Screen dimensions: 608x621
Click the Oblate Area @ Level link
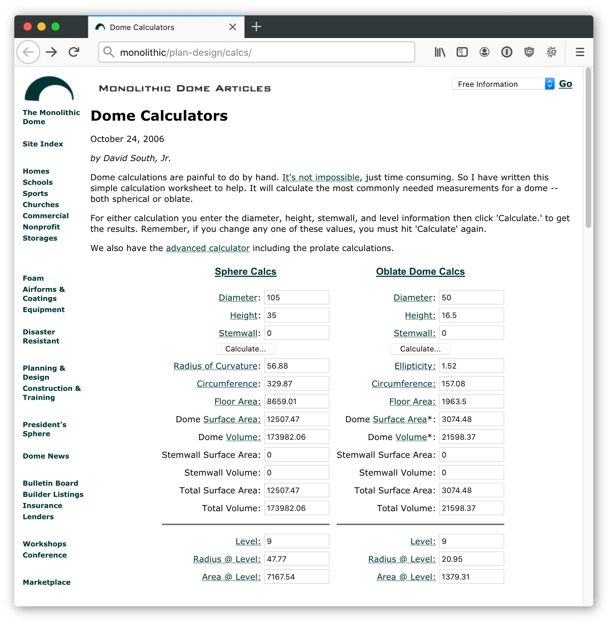coord(406,577)
